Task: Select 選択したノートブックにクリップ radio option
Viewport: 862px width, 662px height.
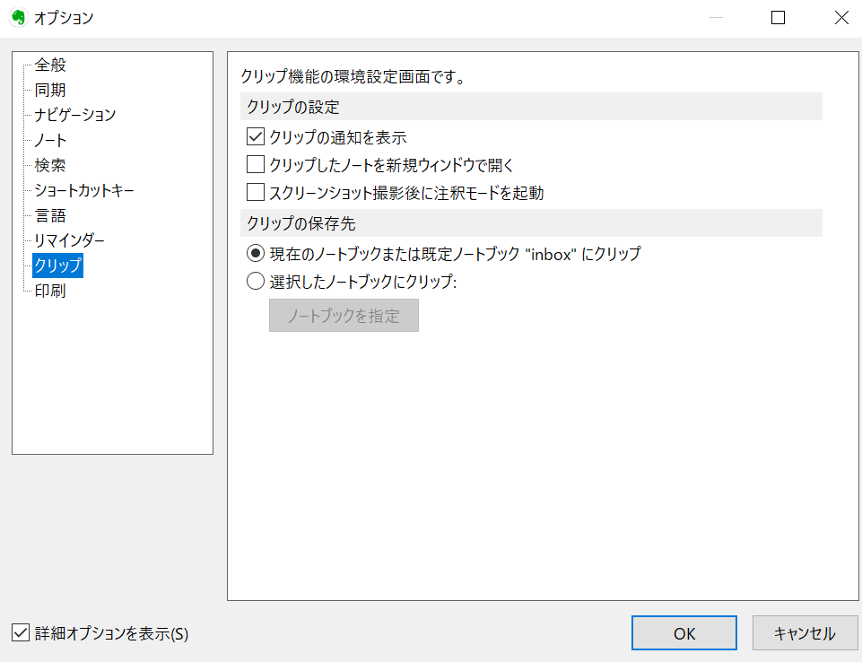Action: pos(256,282)
